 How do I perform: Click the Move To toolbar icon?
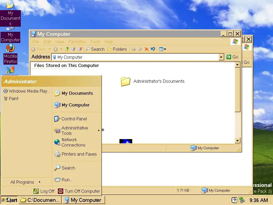(134, 49)
